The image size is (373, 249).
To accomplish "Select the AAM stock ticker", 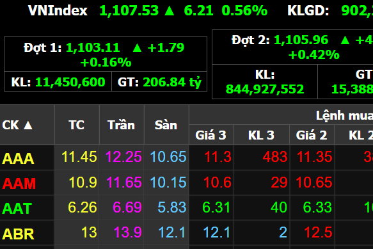I will click(19, 184).
